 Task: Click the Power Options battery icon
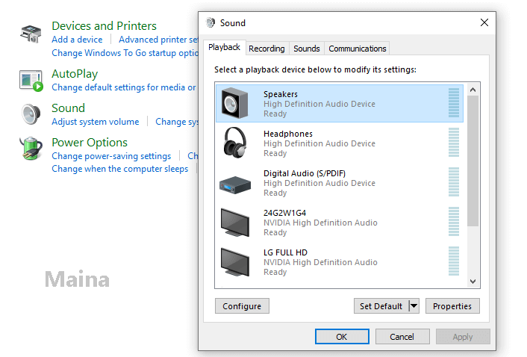coord(31,148)
